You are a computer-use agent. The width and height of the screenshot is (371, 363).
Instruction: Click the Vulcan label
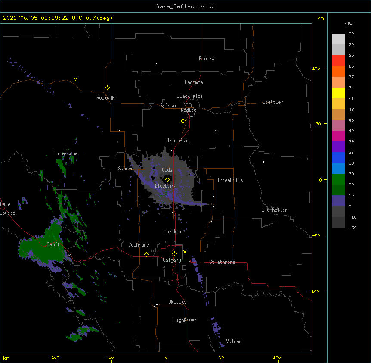234,341
